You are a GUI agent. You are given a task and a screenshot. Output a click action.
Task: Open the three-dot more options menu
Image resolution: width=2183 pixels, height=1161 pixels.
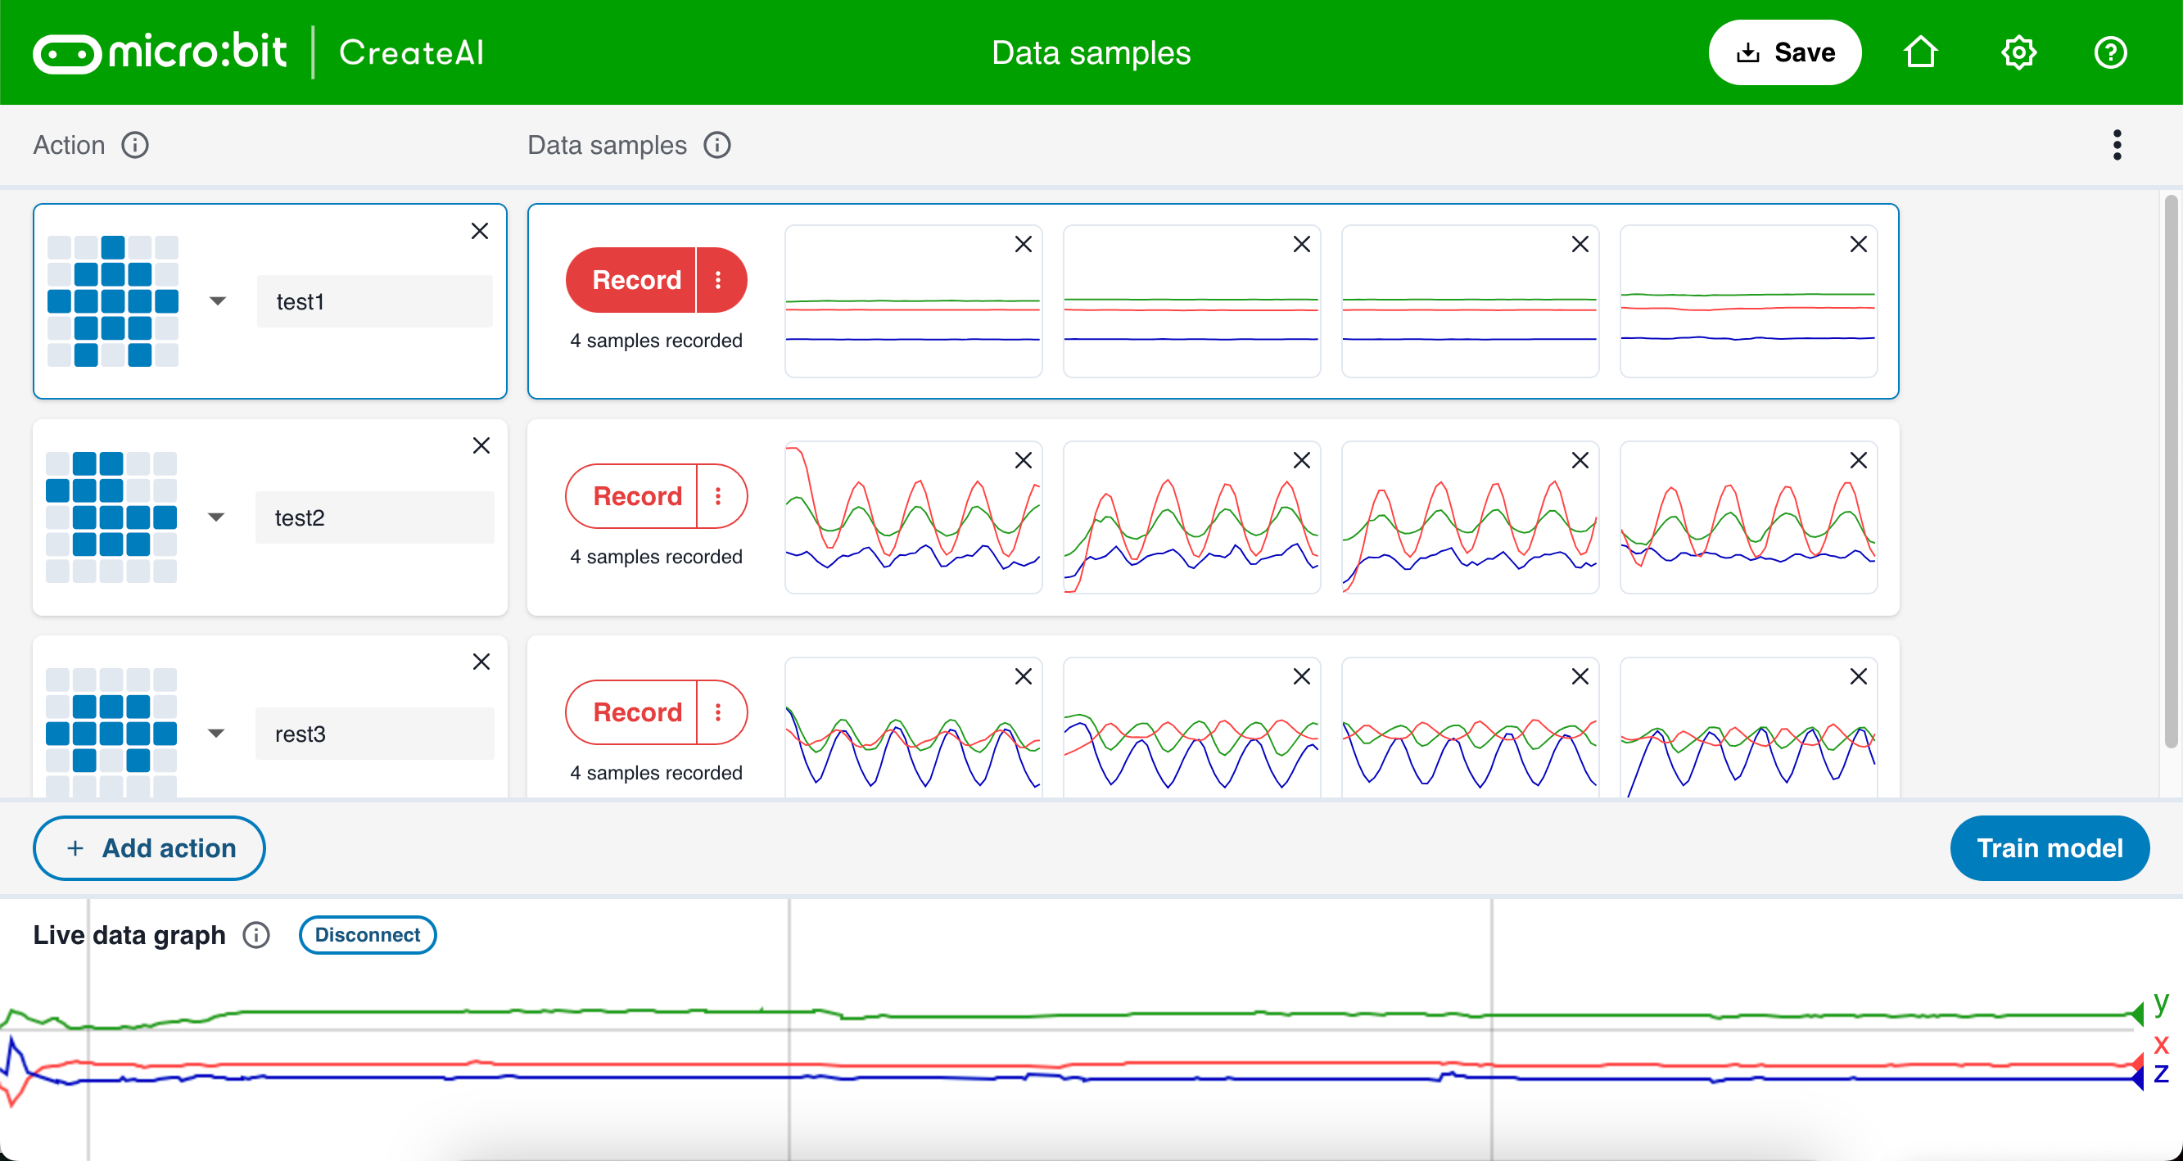2117,145
